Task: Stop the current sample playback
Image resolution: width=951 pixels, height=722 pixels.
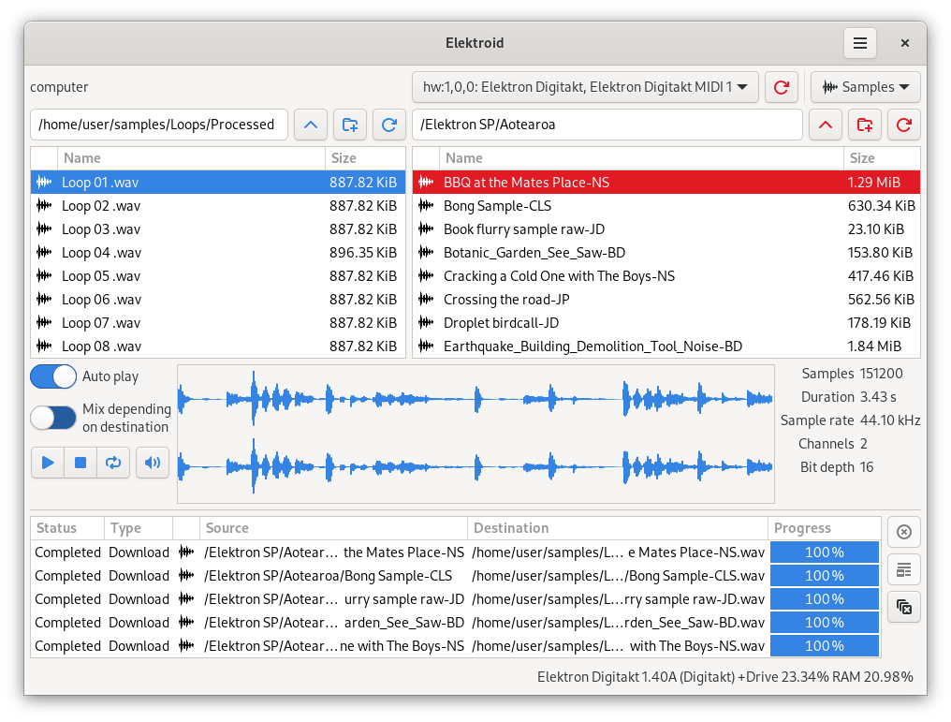Action: point(80,462)
